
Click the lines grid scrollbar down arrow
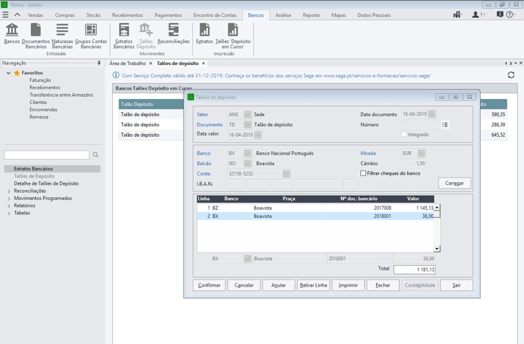437,249
